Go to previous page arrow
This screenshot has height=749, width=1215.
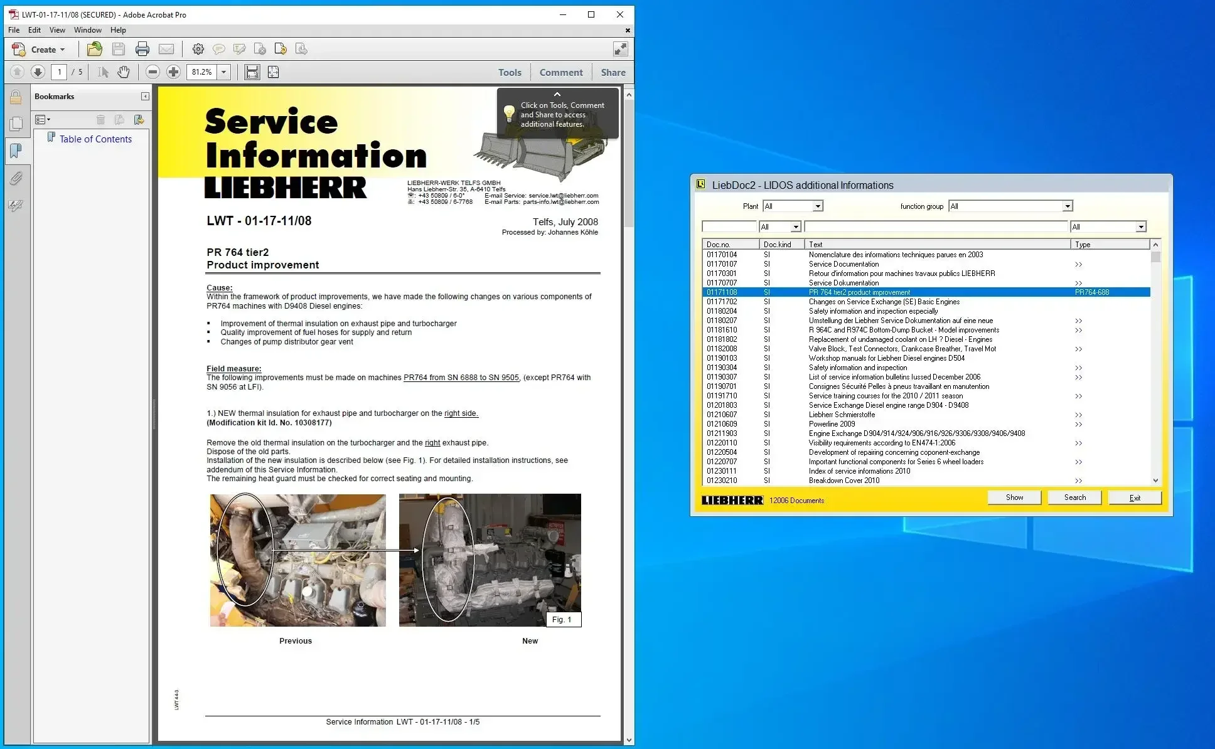[x=17, y=72]
